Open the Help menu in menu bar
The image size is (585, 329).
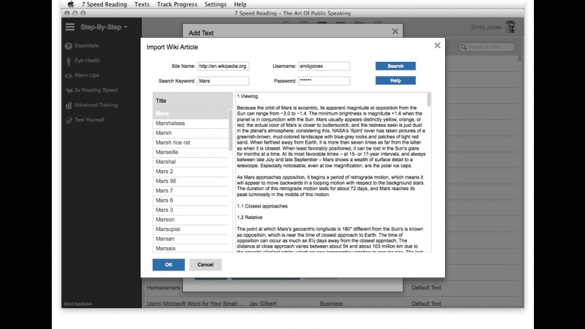240,5
